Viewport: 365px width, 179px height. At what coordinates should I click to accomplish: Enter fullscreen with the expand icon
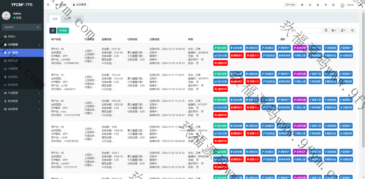pos(333,5)
